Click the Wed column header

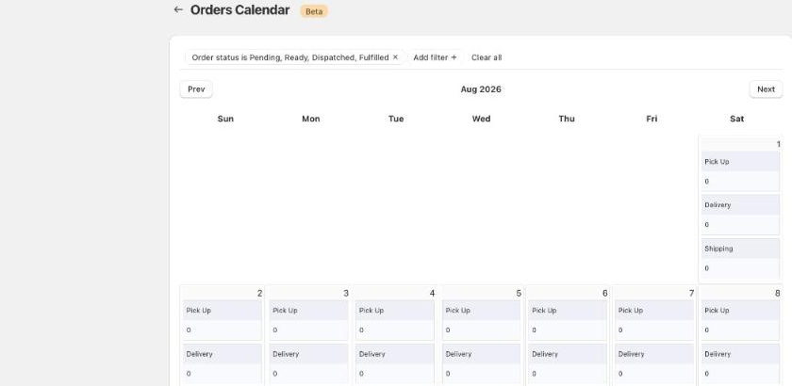click(x=481, y=119)
